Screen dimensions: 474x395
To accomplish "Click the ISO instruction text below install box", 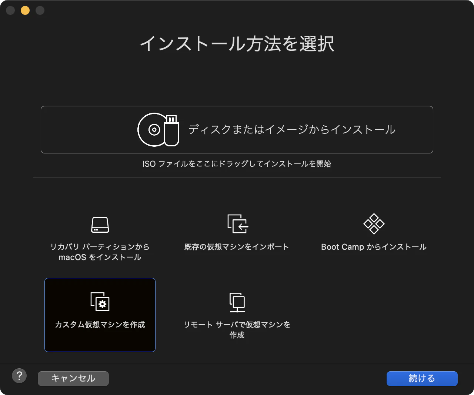I will click(x=237, y=164).
